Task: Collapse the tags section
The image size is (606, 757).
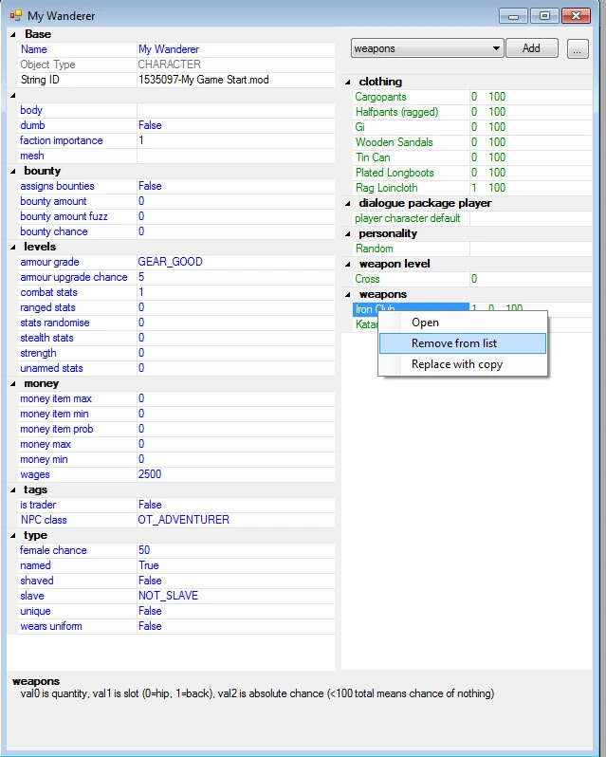Action: pos(13,490)
